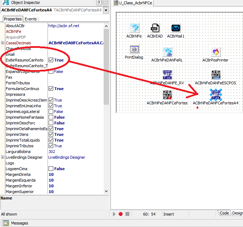Pin the Object Inspector panel
This screenshot has width=243, height=227.
[99, 3]
